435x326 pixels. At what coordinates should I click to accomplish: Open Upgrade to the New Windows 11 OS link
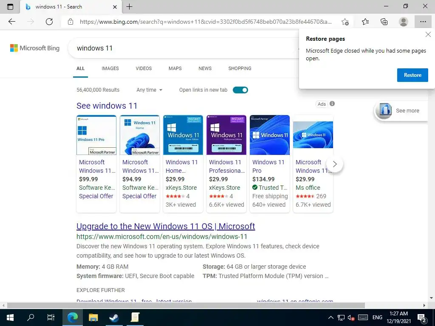pos(166,226)
